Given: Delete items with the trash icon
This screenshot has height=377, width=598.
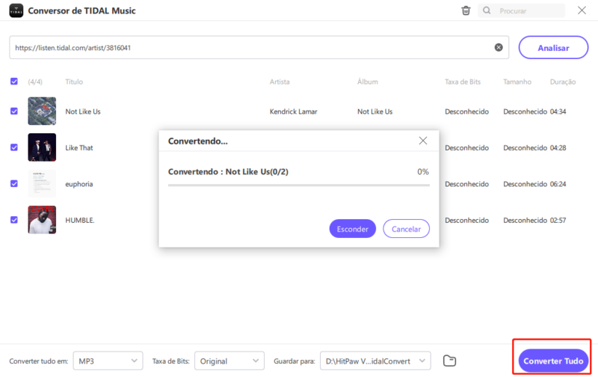Looking at the screenshot, I should pyautogui.click(x=466, y=10).
